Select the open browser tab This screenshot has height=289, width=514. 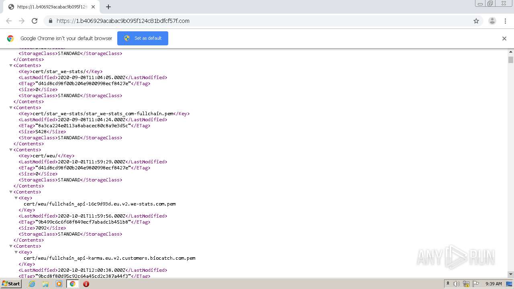(51, 7)
